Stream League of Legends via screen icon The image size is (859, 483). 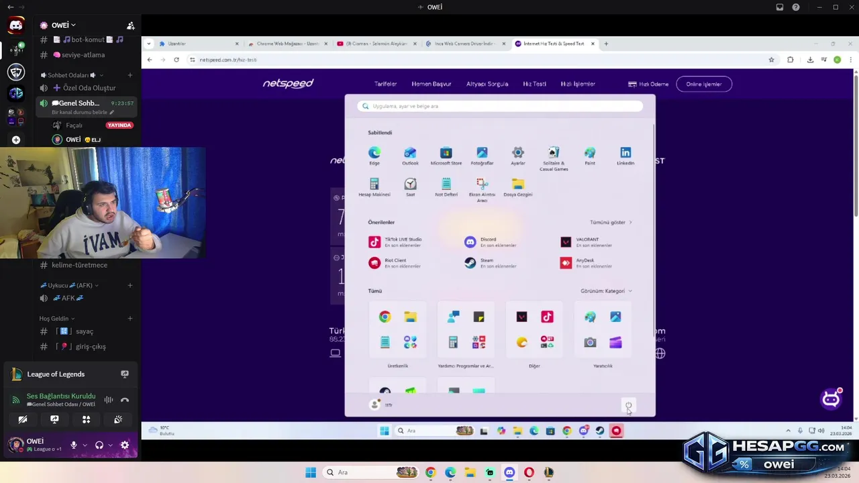pos(125,374)
